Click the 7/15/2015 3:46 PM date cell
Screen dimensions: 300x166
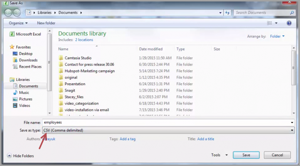click(154, 110)
